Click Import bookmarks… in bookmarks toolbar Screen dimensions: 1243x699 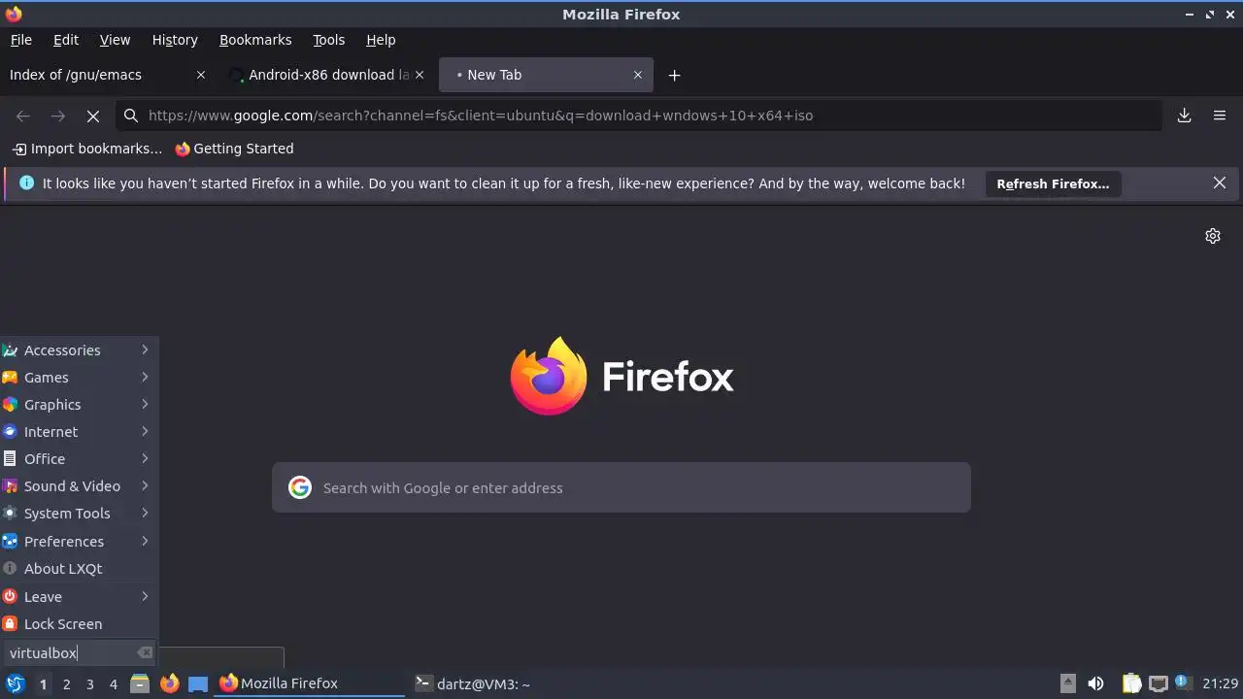tap(87, 149)
